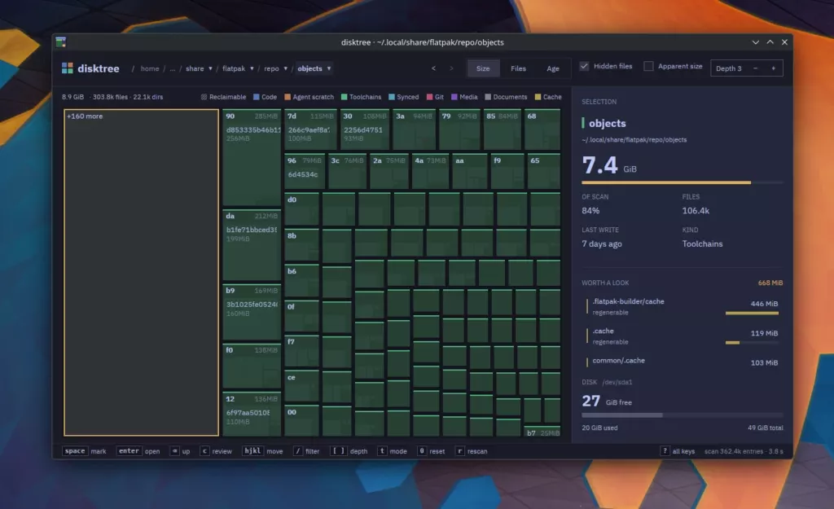834x509 pixels.
Task: Select the 3a treemap block 94MiB
Action: click(x=415, y=129)
